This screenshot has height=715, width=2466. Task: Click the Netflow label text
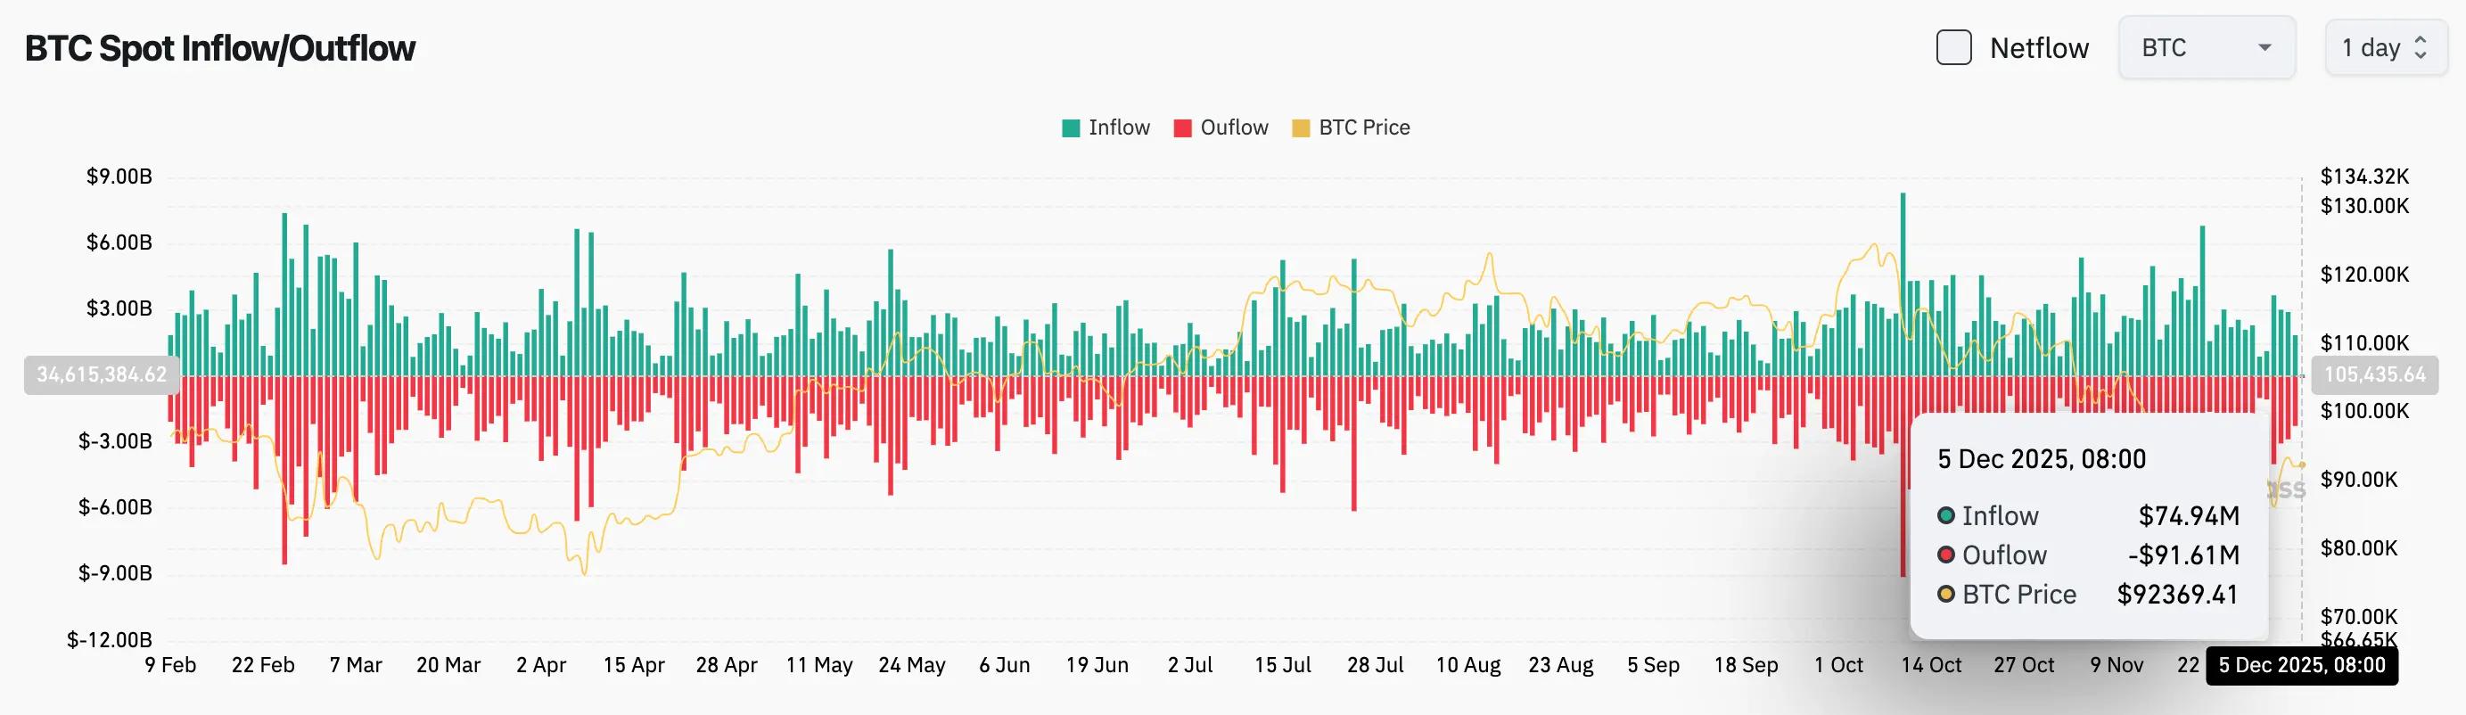tap(2038, 48)
